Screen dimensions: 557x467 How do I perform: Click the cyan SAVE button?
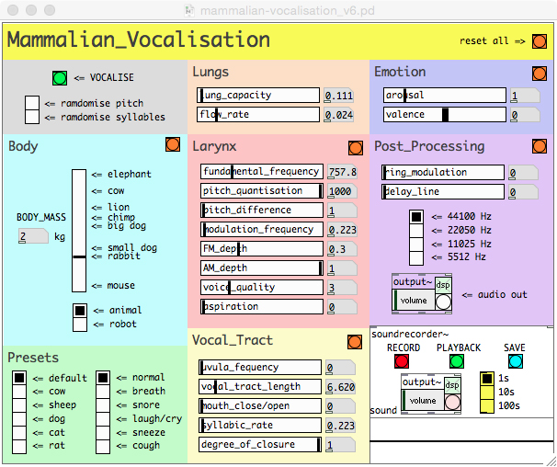pyautogui.click(x=516, y=361)
